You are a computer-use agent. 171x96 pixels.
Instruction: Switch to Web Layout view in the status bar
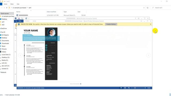[x=129, y=88]
